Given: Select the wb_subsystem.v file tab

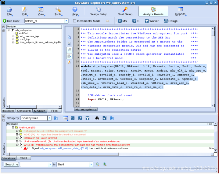Looking at the screenshot, I should (86, 109).
